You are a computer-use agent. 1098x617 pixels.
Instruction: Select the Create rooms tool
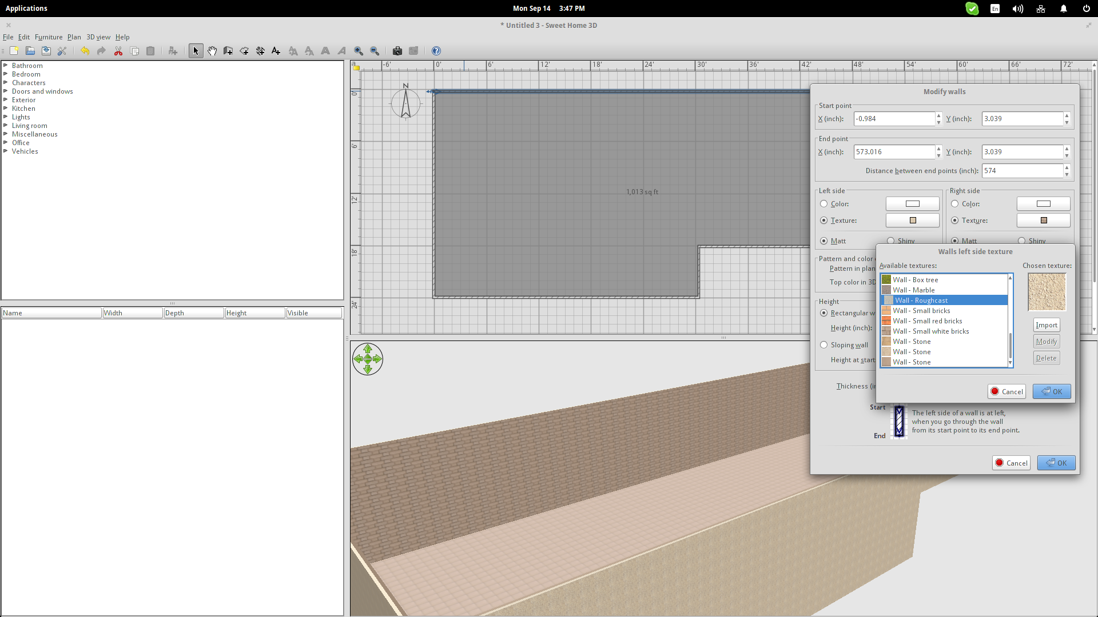pyautogui.click(x=244, y=51)
